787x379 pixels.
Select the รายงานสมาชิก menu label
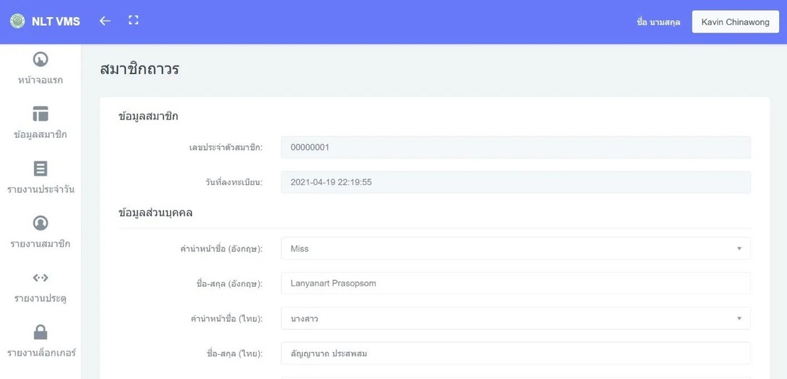pos(41,244)
